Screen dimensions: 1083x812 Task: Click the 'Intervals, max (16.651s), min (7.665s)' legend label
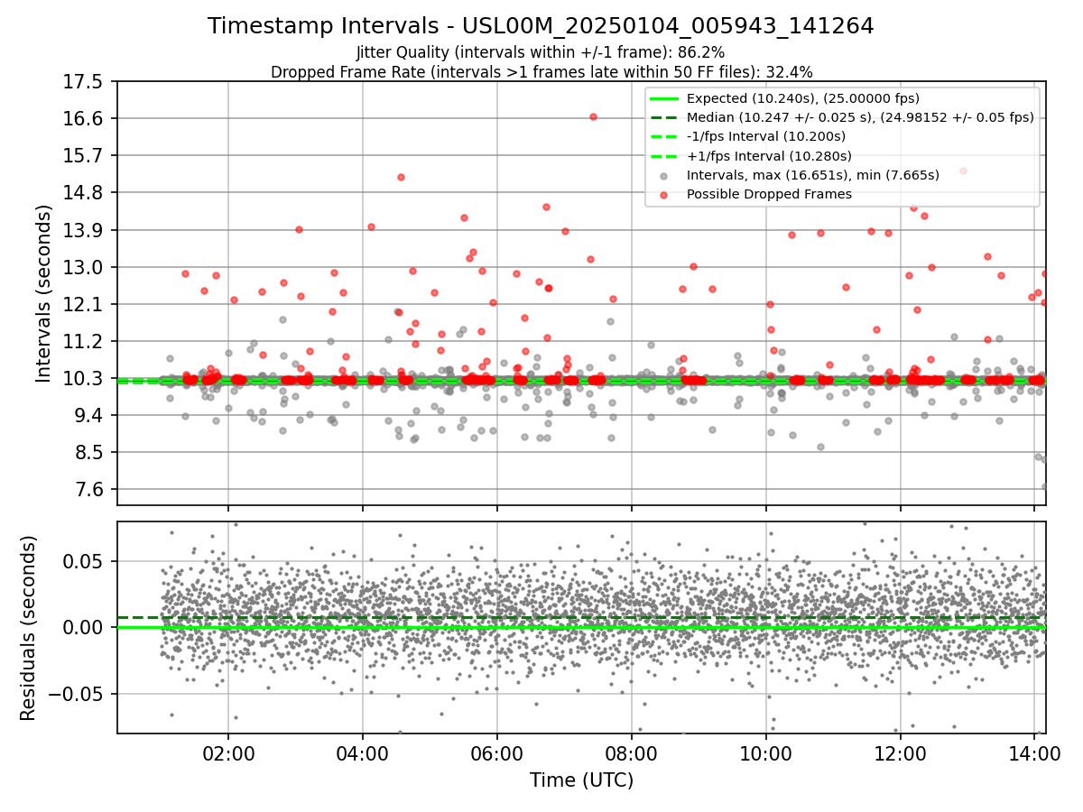click(813, 175)
